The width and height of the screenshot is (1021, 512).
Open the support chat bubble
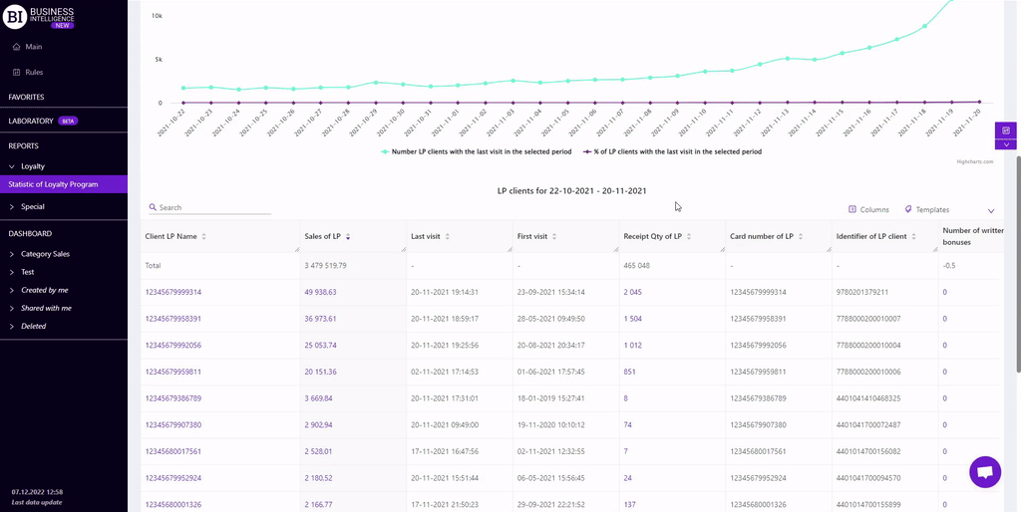[x=984, y=472]
